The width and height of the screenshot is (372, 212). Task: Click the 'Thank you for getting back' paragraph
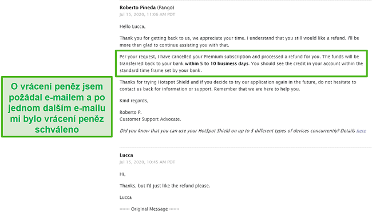pyautogui.click(x=239, y=42)
